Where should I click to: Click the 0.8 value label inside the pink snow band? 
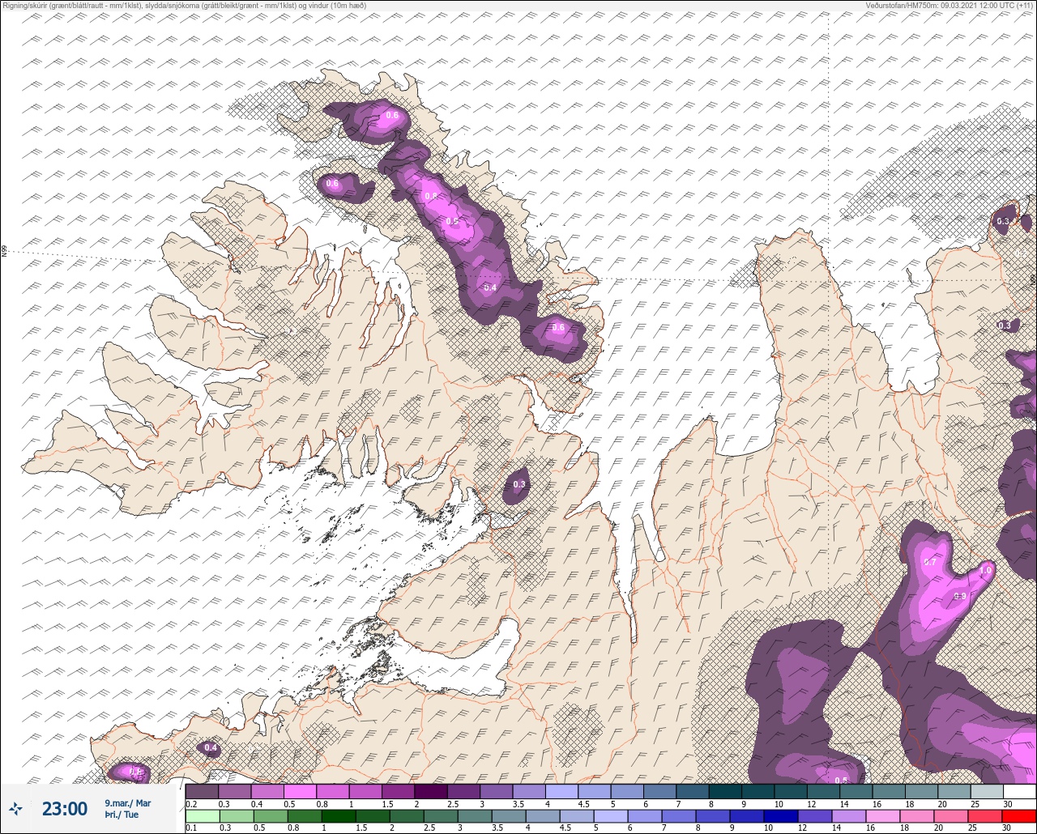tap(431, 197)
